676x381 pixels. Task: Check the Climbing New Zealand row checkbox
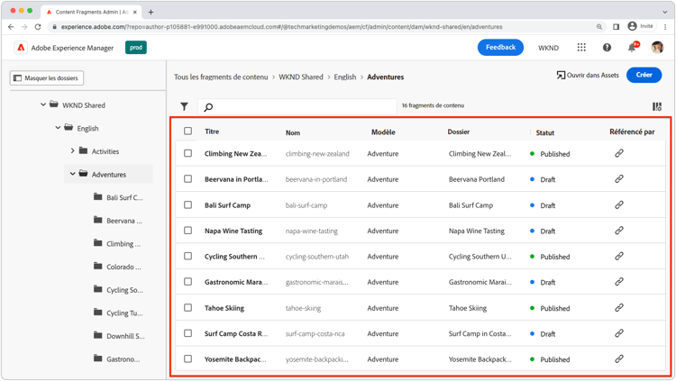188,153
